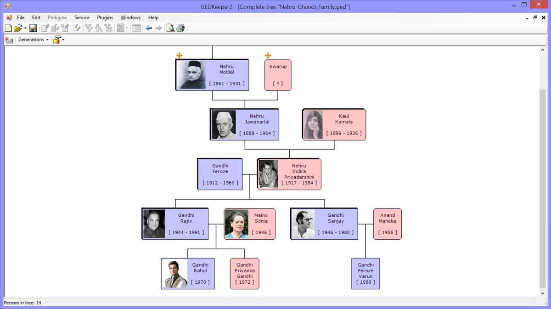Save the file with floppy disk icon
551x309 pixels.
pos(33,28)
